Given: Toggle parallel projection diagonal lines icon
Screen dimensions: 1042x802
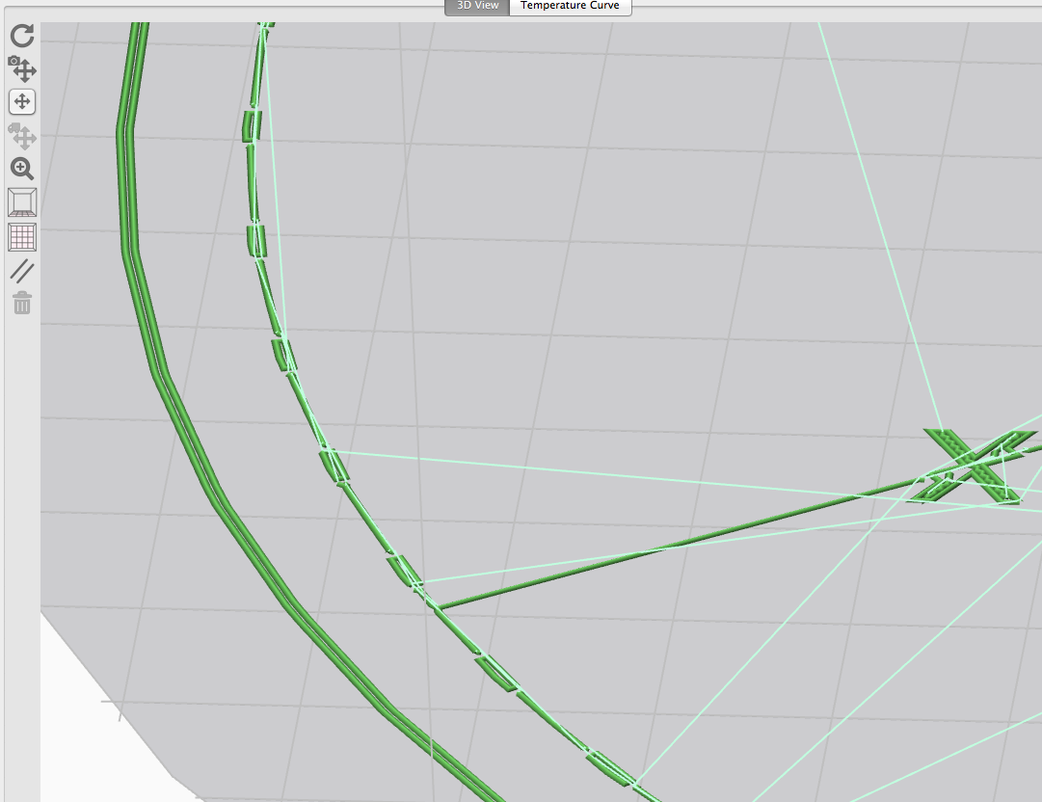Looking at the screenshot, I should [x=22, y=271].
